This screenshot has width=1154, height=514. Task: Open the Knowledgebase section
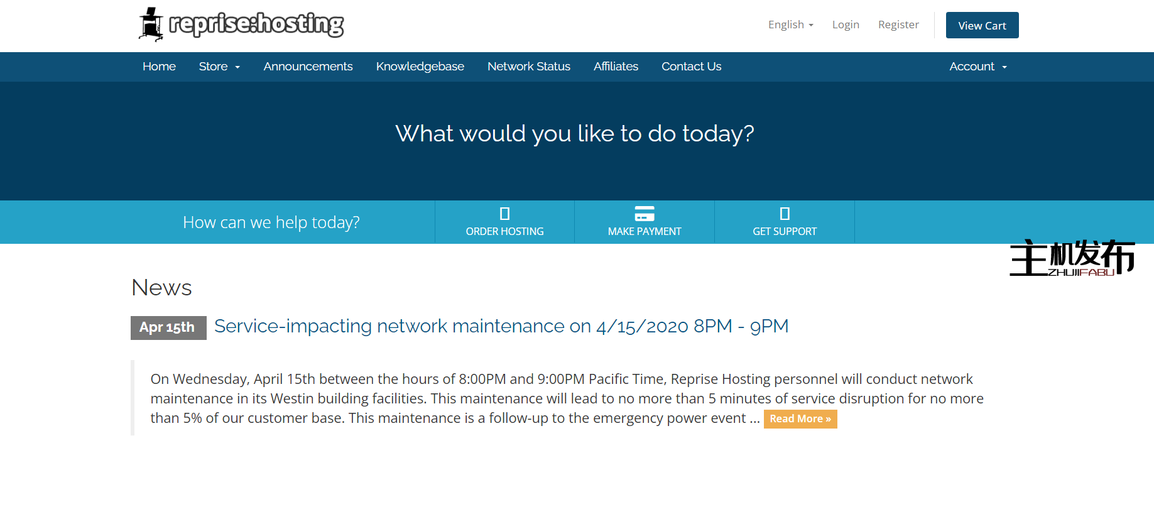pos(420,67)
